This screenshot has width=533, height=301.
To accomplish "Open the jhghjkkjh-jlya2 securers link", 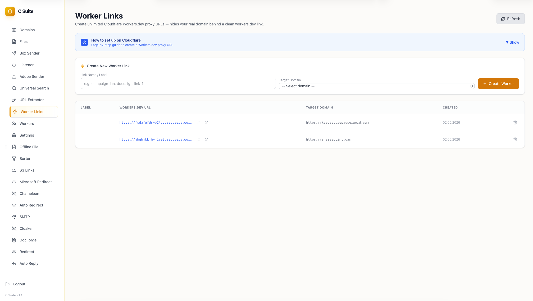I will coord(156,140).
